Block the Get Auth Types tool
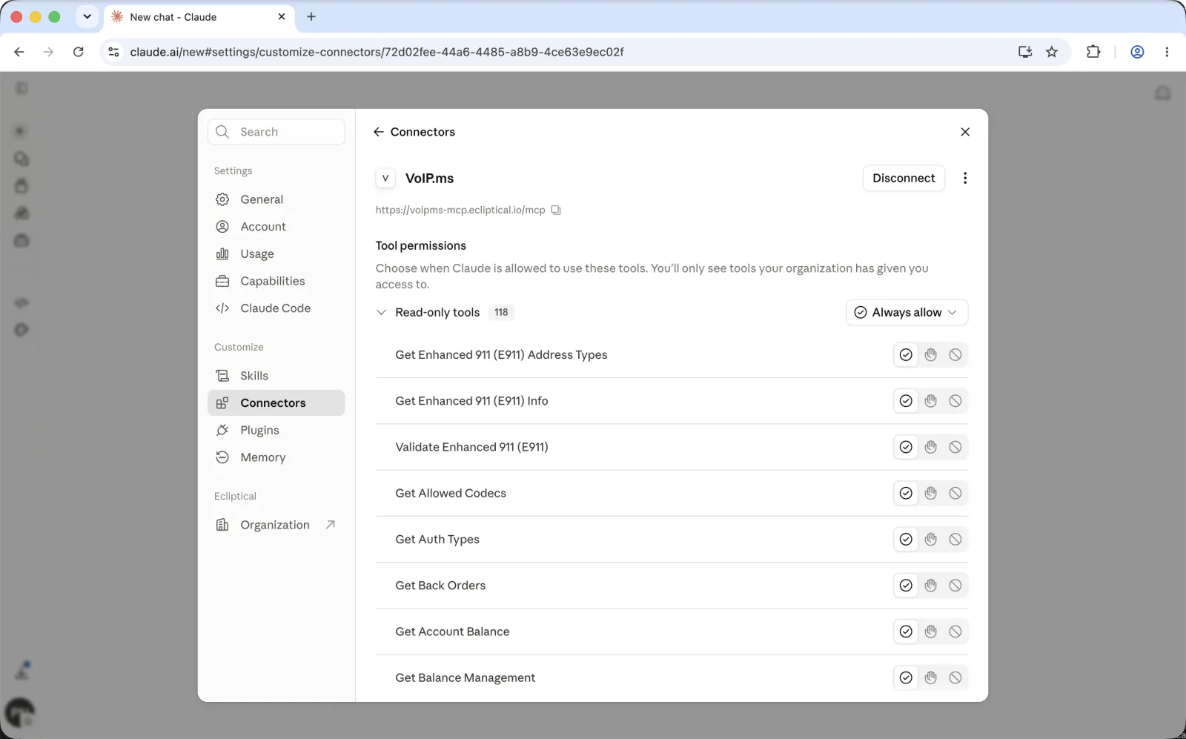The height and width of the screenshot is (739, 1186). tap(955, 540)
